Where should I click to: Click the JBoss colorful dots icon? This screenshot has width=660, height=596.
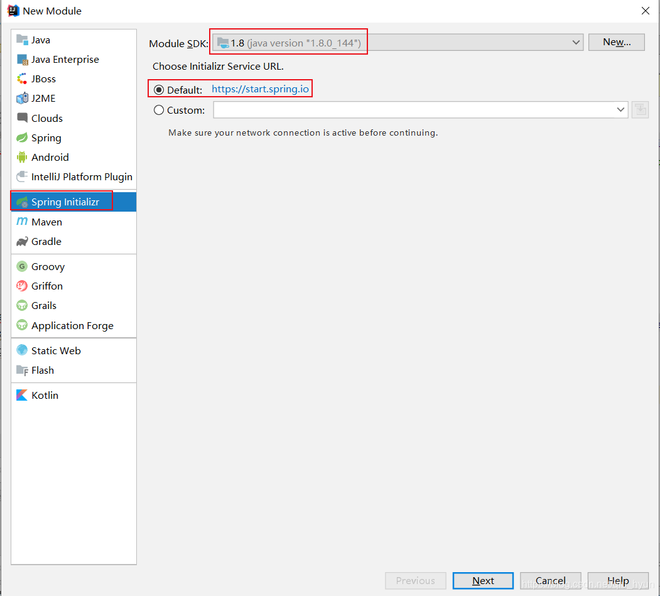point(22,79)
